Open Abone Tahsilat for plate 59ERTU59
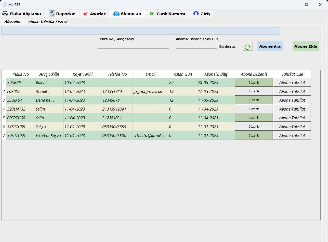 tap(292, 135)
